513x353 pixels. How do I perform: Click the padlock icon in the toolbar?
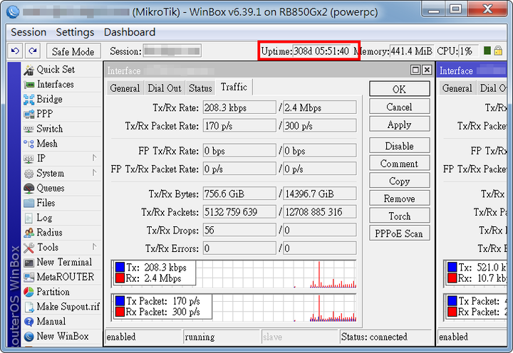click(498, 51)
